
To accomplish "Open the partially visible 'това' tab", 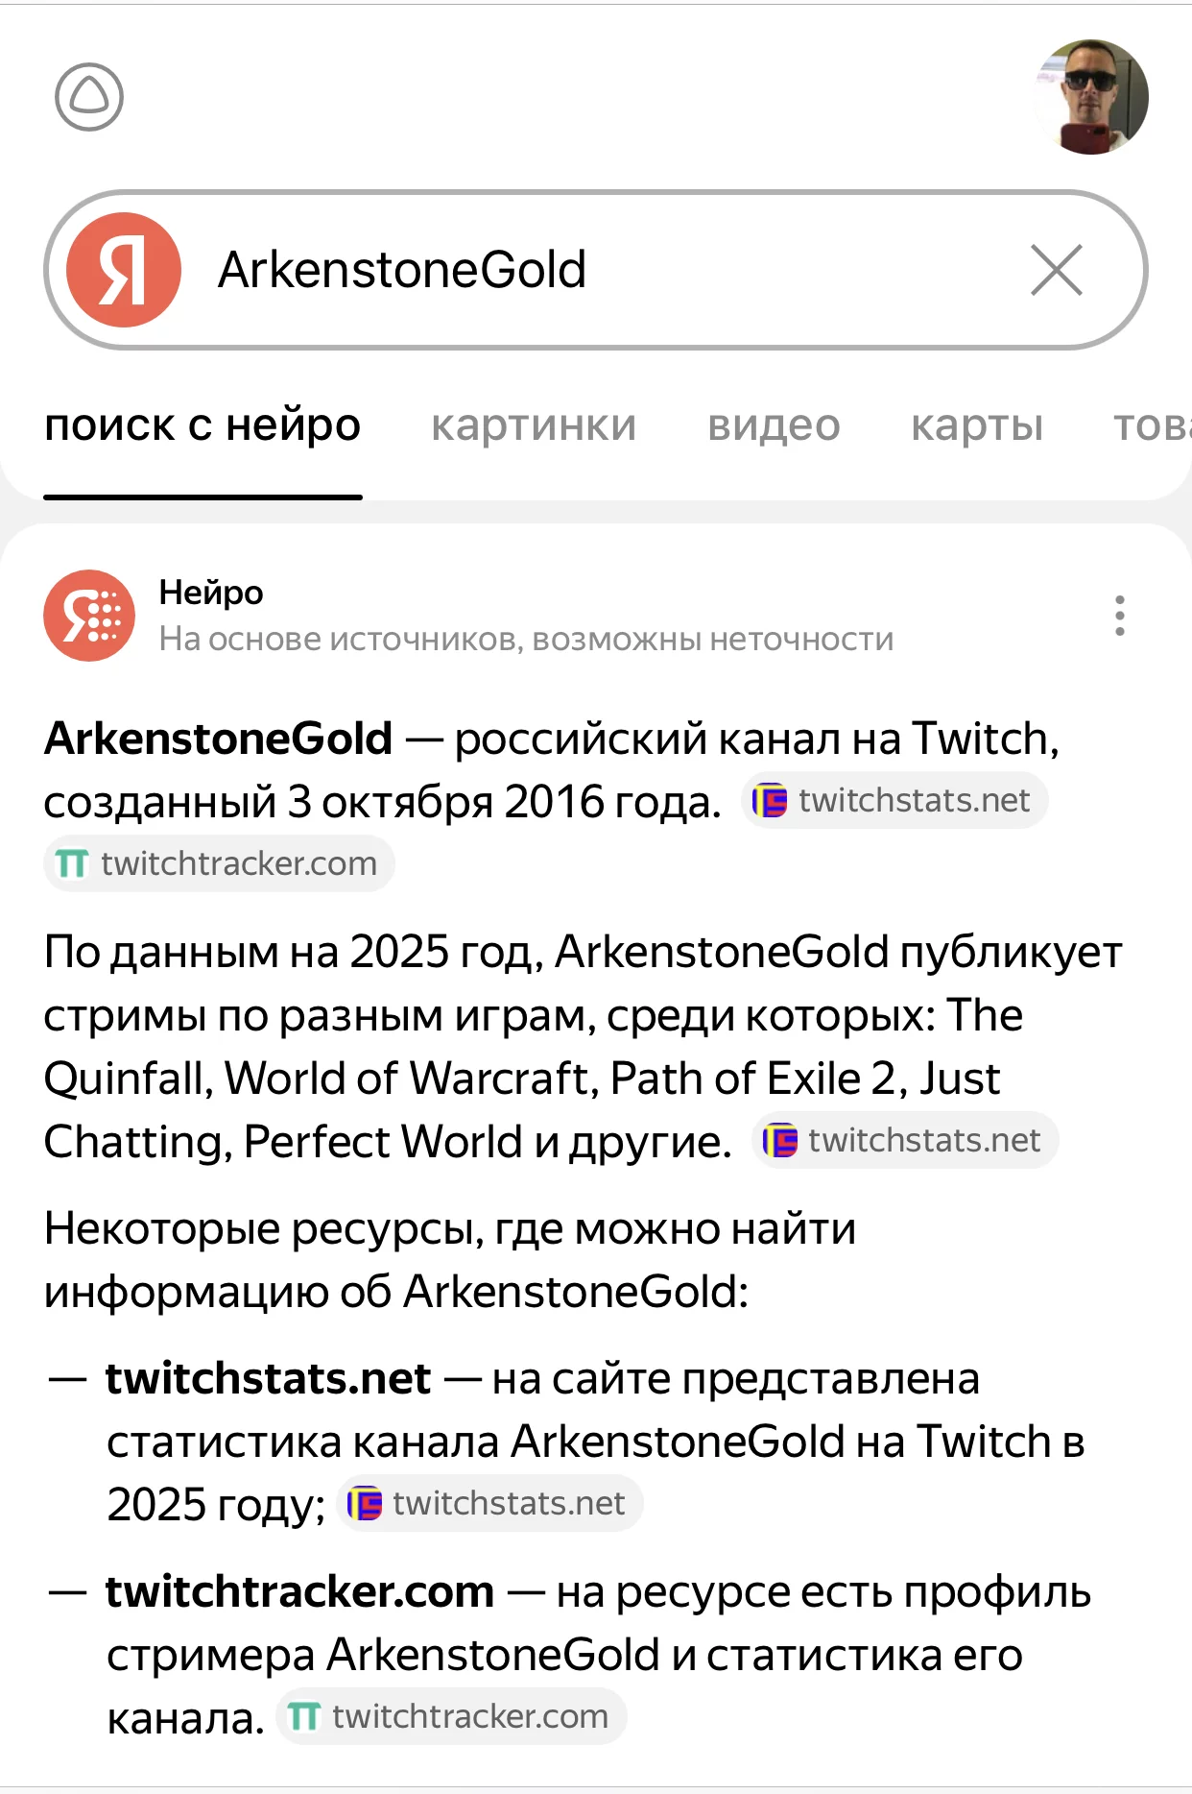I will (1151, 425).
